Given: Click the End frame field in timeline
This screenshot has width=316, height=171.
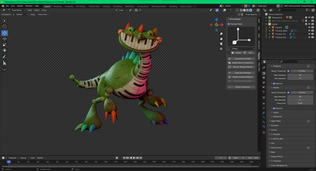Looking at the screenshot, I should (253, 158).
